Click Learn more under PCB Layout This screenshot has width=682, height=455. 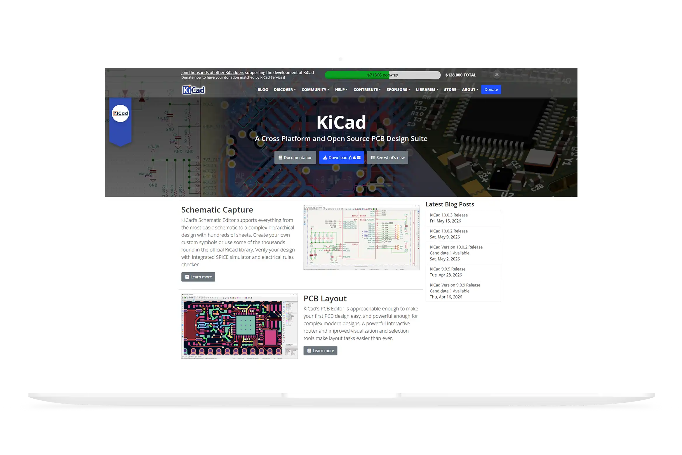(320, 350)
